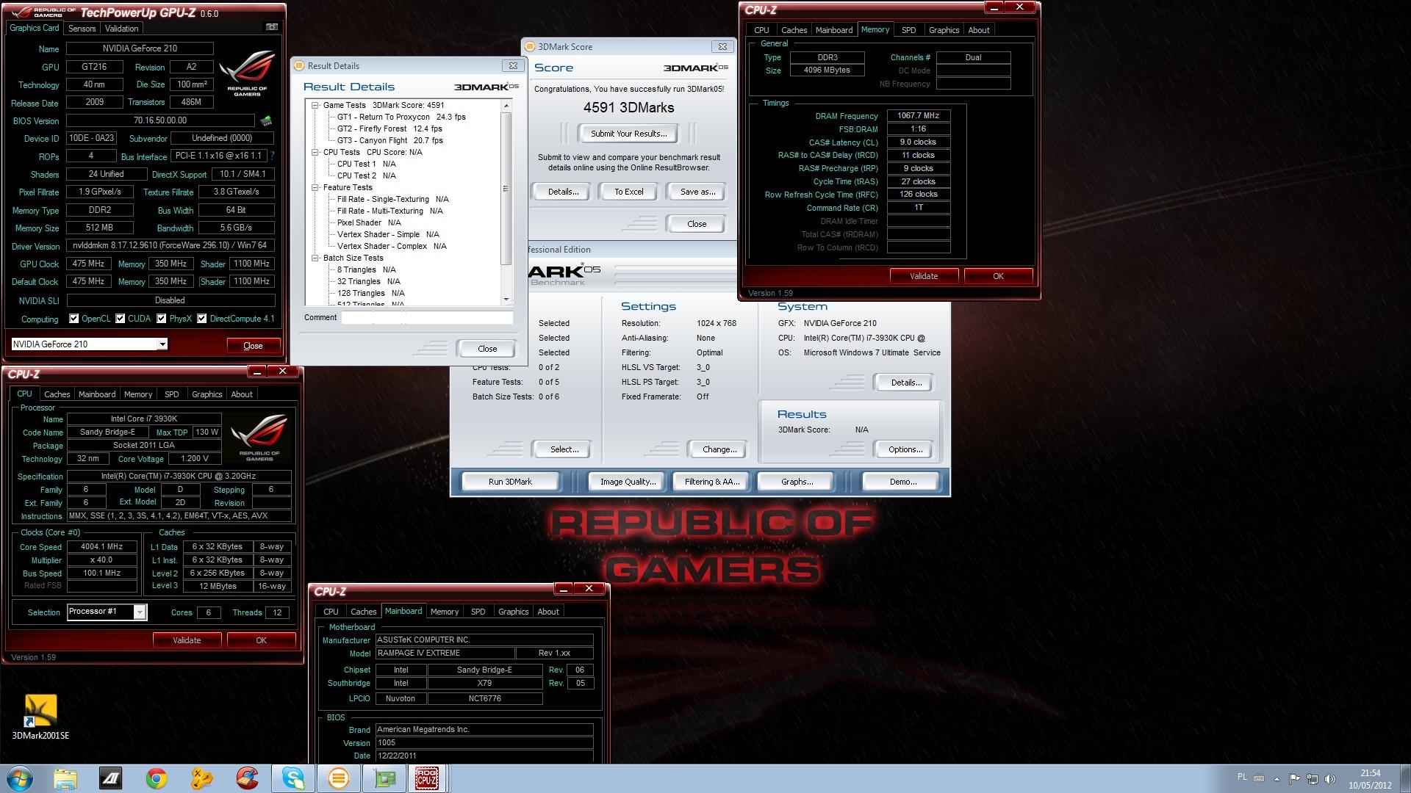Open System Details button in 3DMark
Image resolution: width=1411 pixels, height=793 pixels.
[906, 383]
